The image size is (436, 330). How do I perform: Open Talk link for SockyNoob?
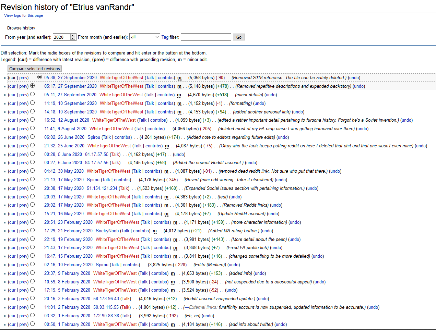126,231
